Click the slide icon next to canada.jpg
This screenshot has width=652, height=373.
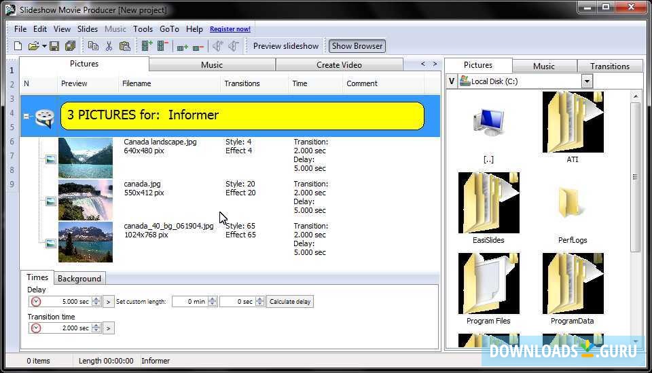[51, 201]
